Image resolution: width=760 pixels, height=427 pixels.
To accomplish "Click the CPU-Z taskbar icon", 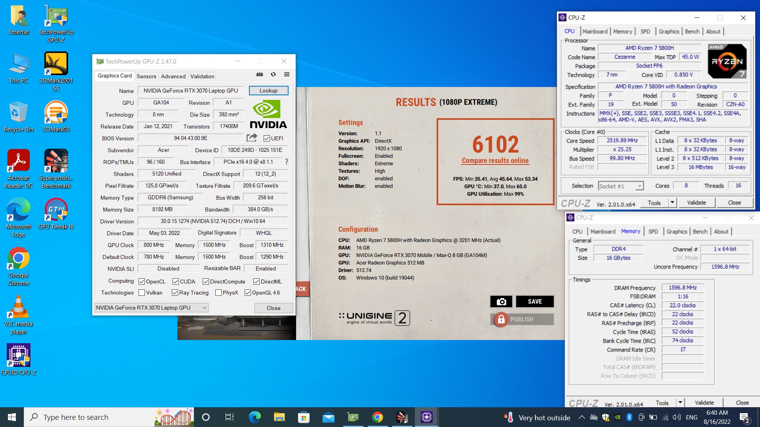I will [426, 417].
